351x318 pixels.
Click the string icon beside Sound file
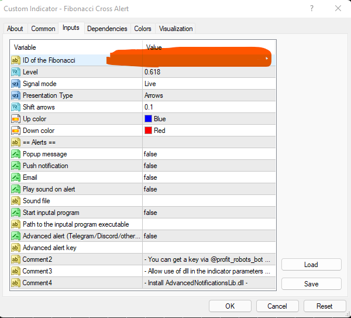(x=16, y=201)
